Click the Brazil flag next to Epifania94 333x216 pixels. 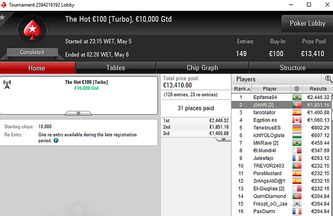[297, 97]
